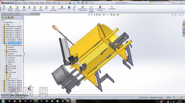Click the Model tab at bottom
Screen dimensions: 185x103
coord(12,95)
